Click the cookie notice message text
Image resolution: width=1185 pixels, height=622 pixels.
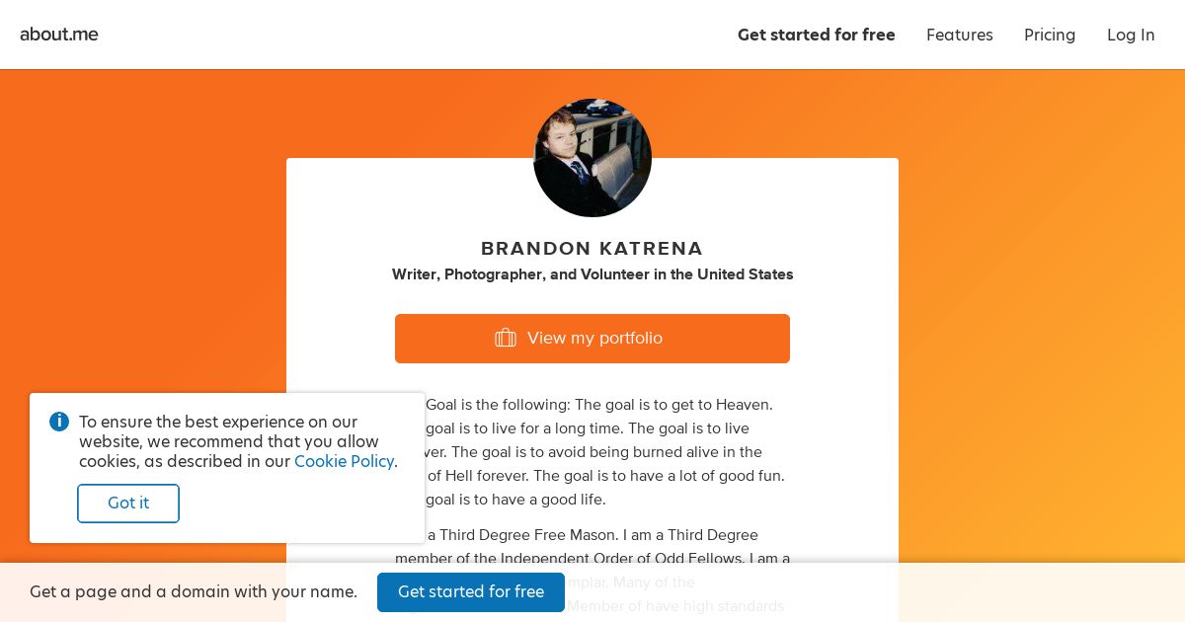pyautogui.click(x=238, y=441)
